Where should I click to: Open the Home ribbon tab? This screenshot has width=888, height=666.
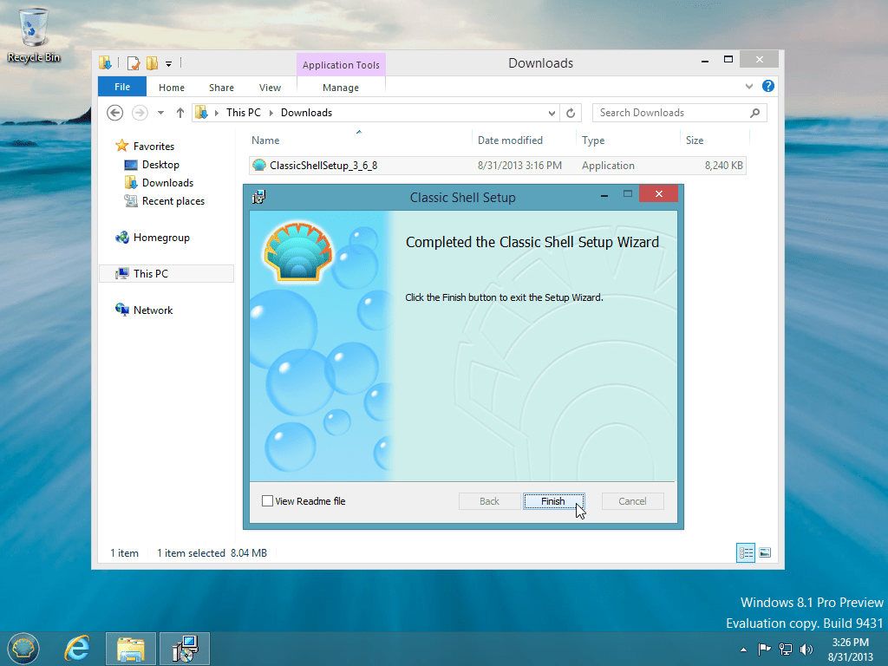[172, 88]
